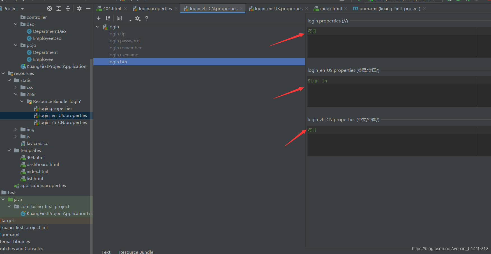Sort properties alphabetically

(x=108, y=18)
